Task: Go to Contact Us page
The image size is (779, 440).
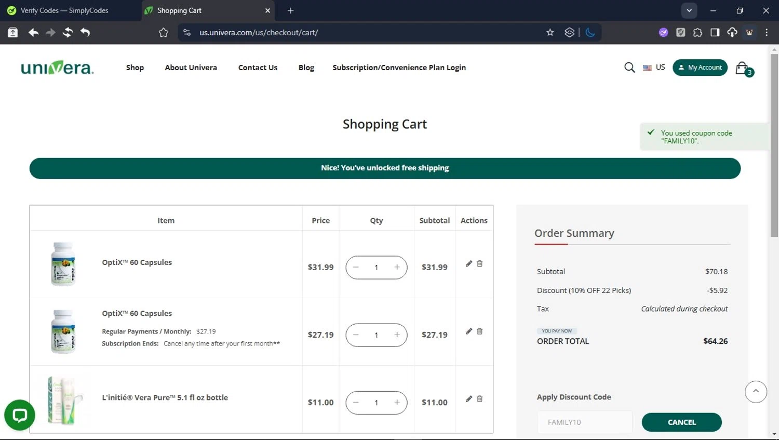Action: pos(258,68)
